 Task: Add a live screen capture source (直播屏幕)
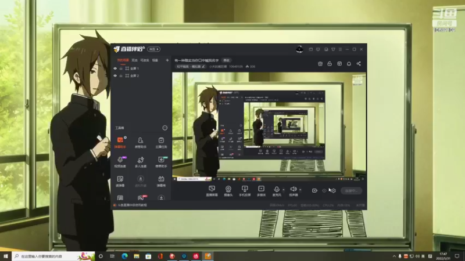pyautogui.click(x=212, y=191)
